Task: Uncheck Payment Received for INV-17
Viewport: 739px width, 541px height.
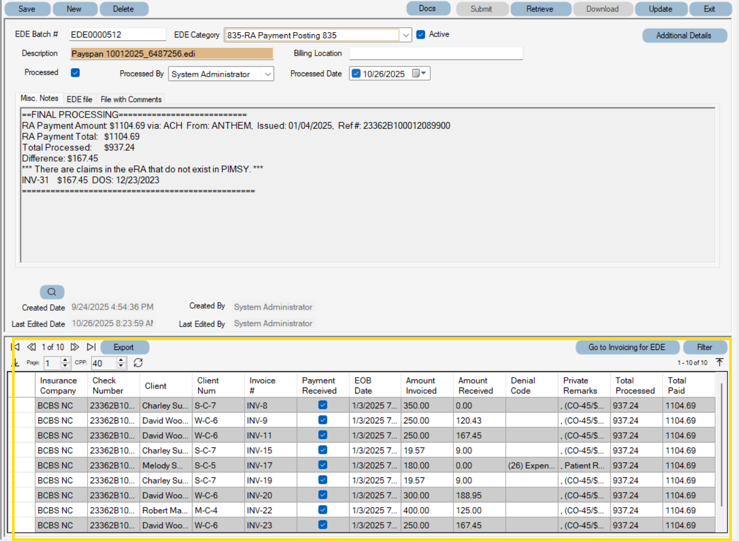Action: coord(322,465)
